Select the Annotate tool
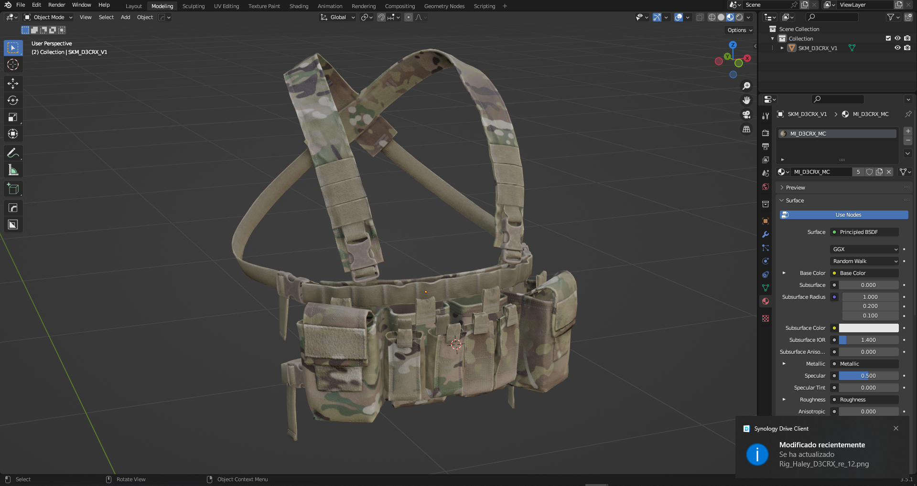Image resolution: width=917 pixels, height=486 pixels. point(13,153)
